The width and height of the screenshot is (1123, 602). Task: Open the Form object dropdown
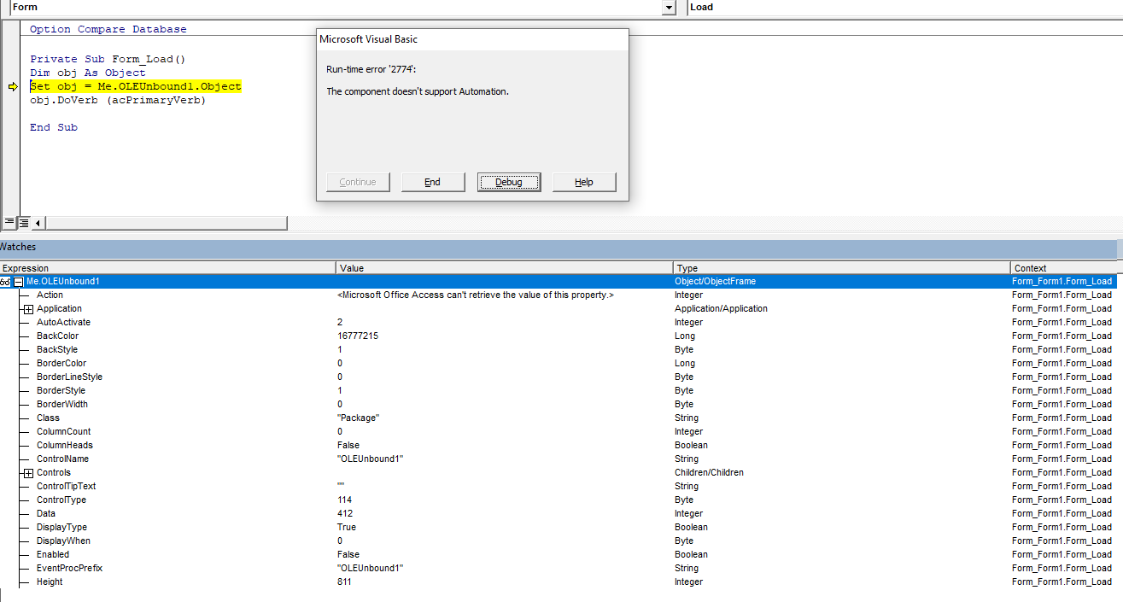click(x=669, y=8)
